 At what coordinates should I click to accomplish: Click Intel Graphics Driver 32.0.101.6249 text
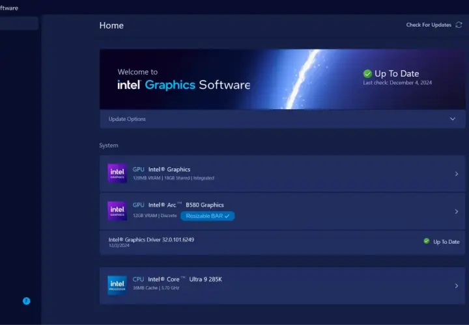151,240
